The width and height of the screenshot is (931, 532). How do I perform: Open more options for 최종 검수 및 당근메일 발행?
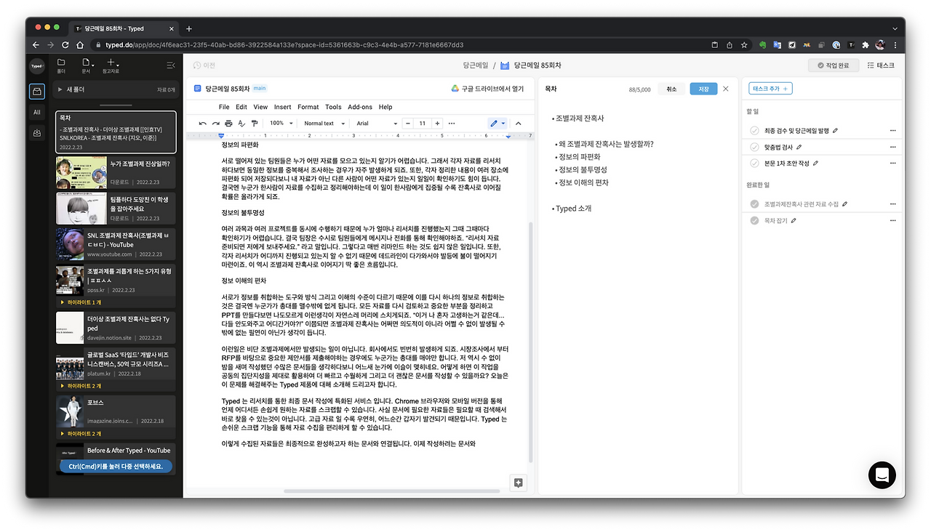click(x=892, y=131)
